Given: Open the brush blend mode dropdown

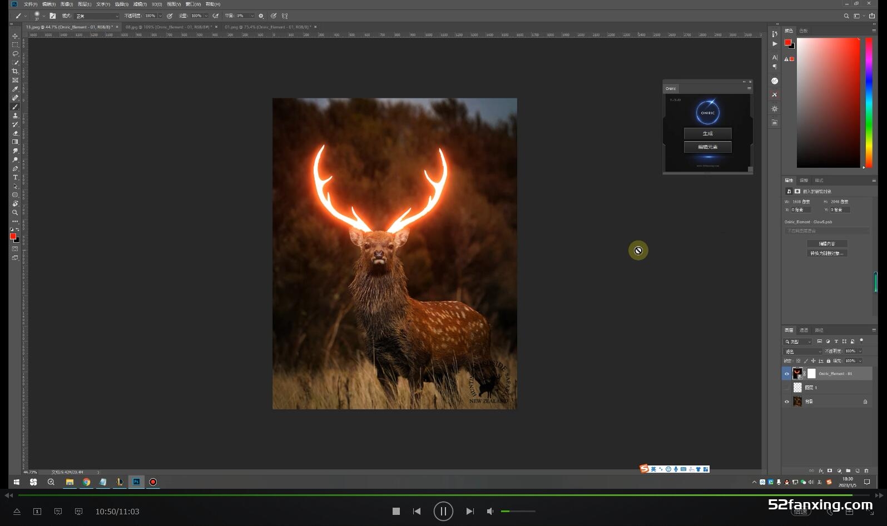Looking at the screenshot, I should coord(97,16).
